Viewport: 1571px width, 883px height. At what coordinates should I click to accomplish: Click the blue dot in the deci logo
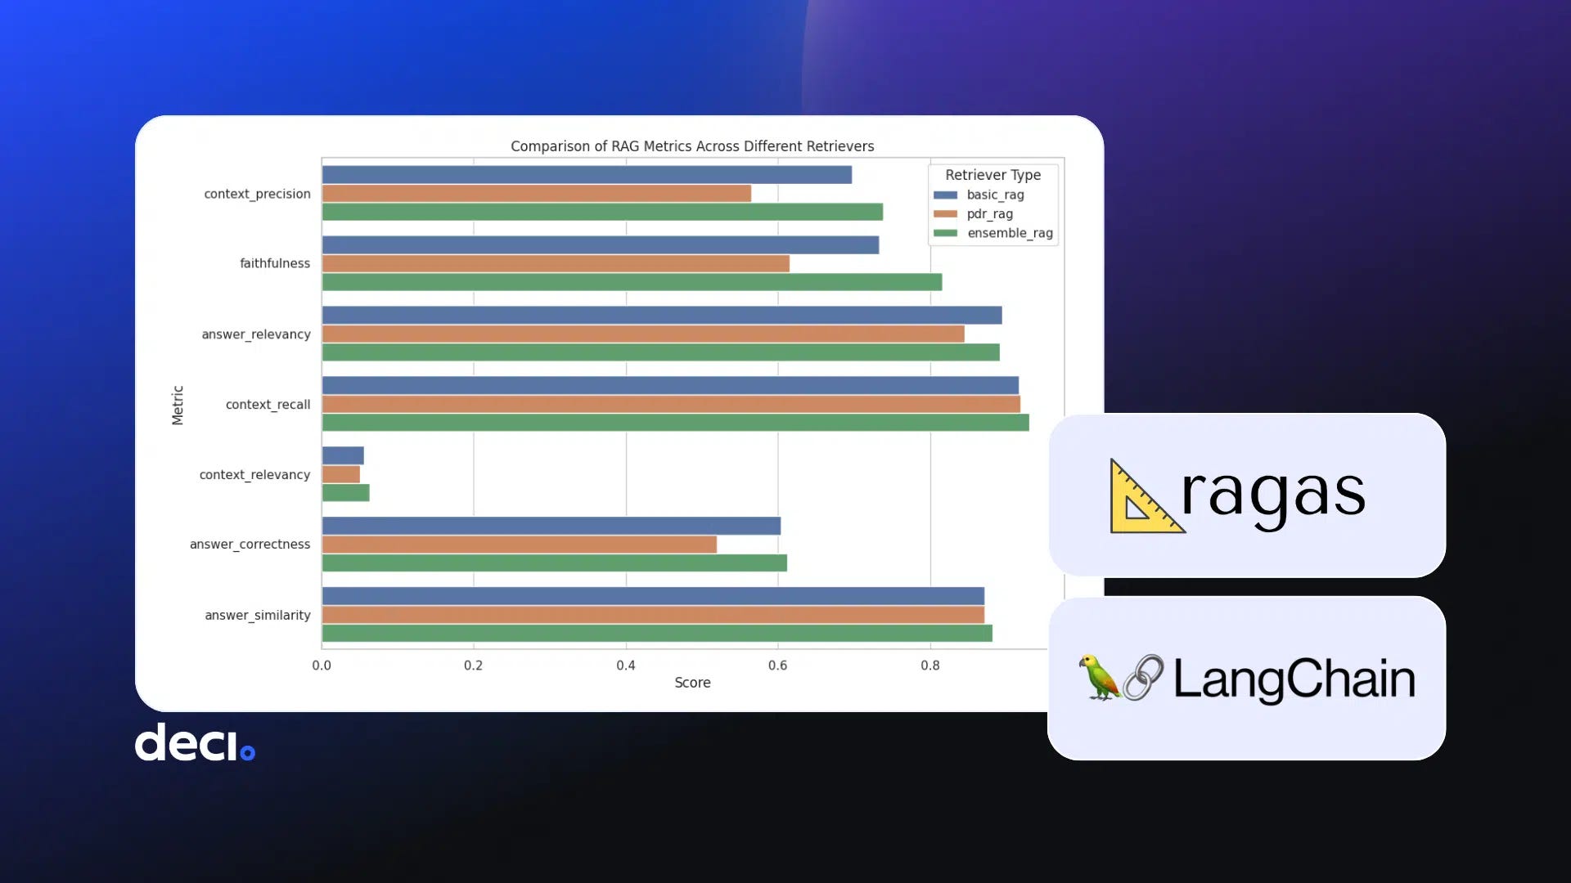[247, 752]
